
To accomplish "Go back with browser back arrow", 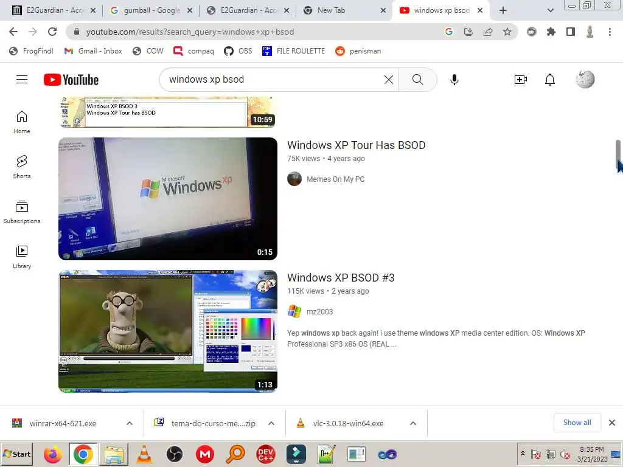I will pos(13,32).
